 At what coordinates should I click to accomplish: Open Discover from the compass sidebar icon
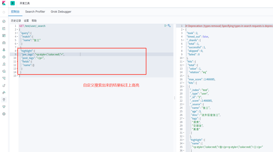(4, 21)
